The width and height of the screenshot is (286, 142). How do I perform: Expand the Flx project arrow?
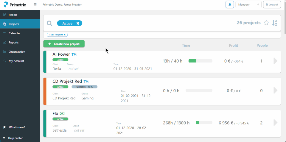click(x=275, y=123)
